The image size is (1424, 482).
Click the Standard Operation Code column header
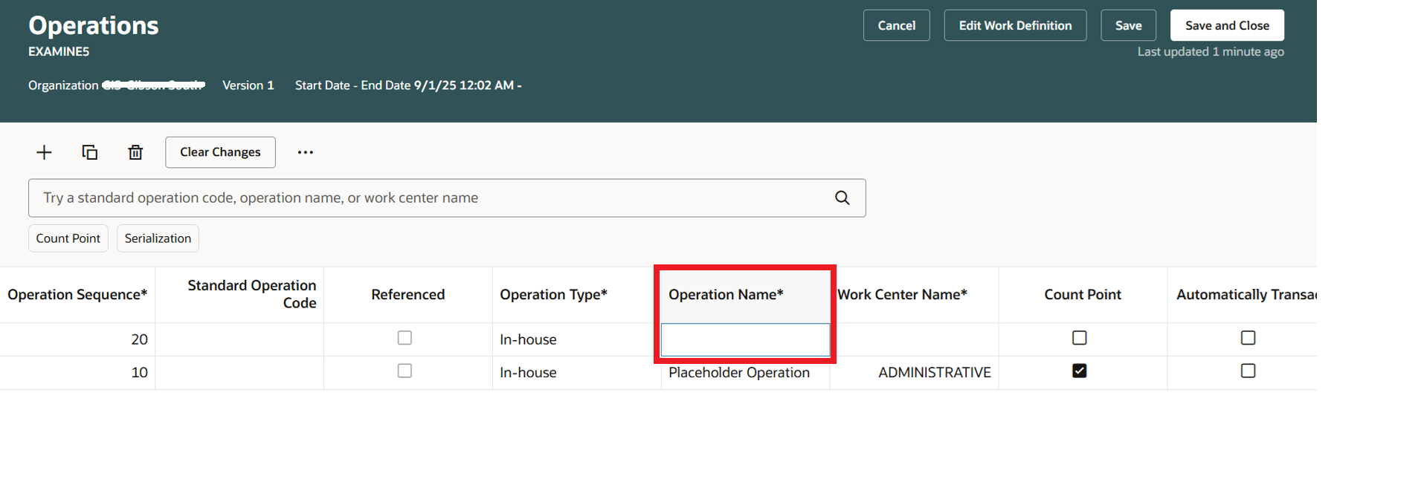pyautogui.click(x=239, y=295)
